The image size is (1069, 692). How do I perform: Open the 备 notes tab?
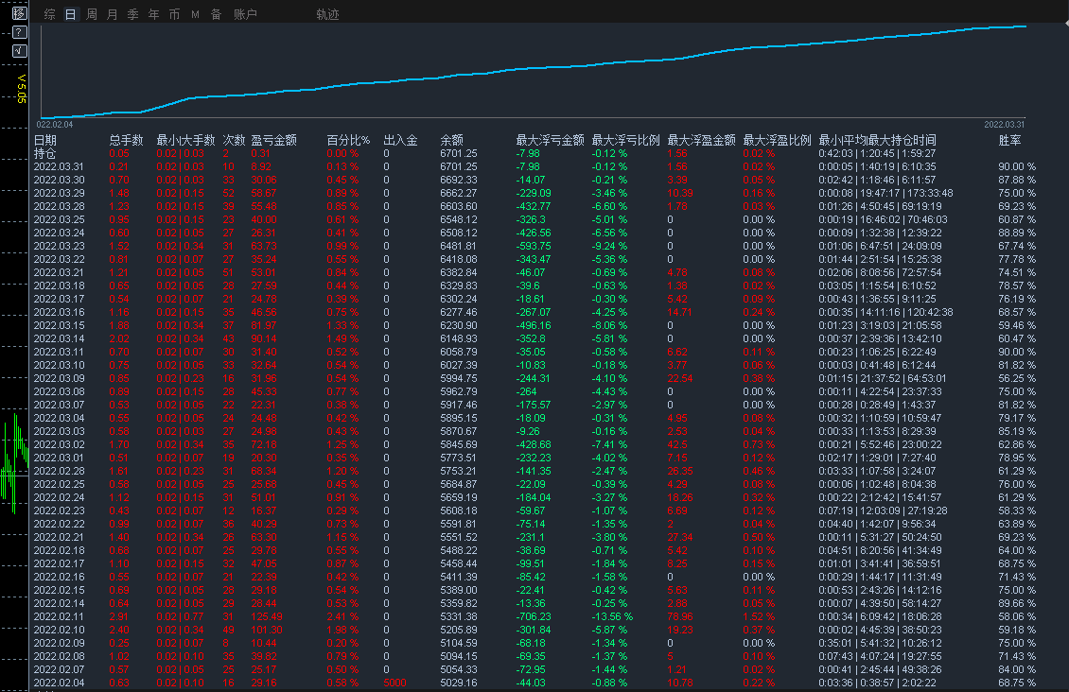pos(216,14)
